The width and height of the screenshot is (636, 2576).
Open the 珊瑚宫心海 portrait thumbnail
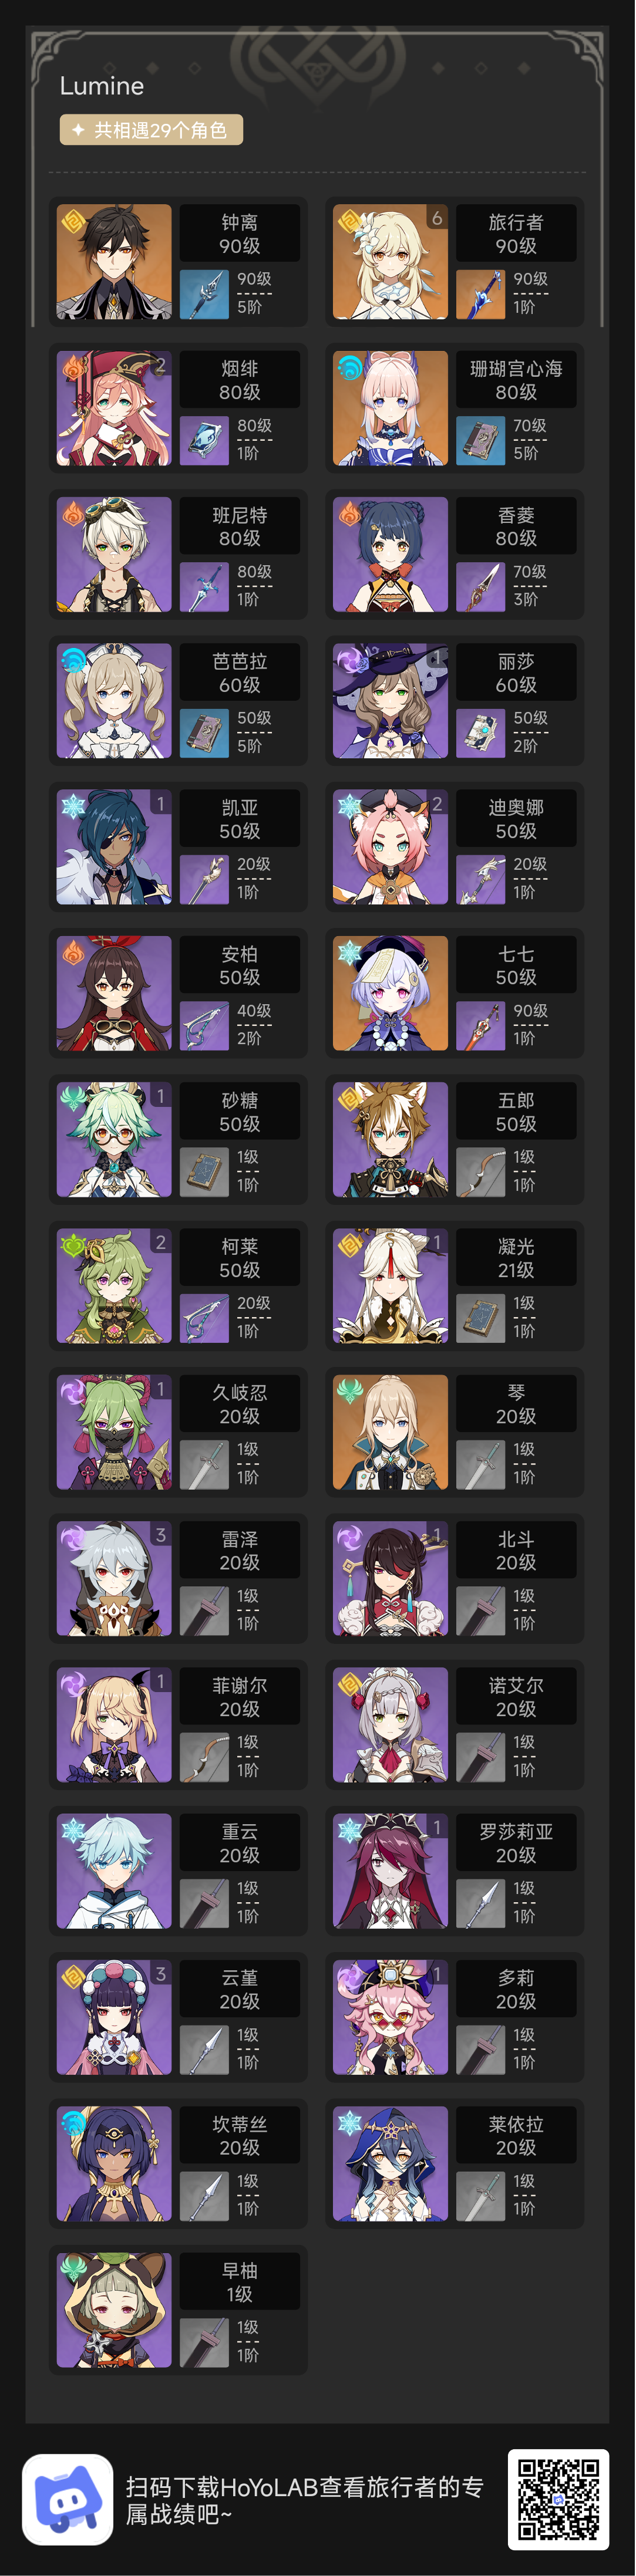[390, 408]
